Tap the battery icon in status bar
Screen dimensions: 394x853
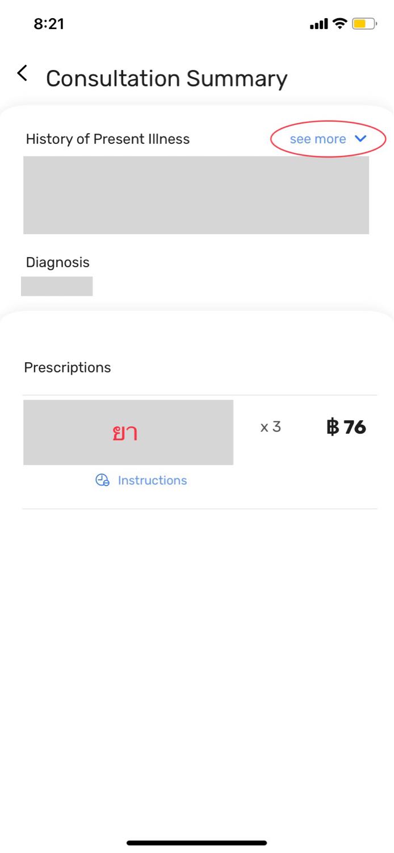(364, 24)
